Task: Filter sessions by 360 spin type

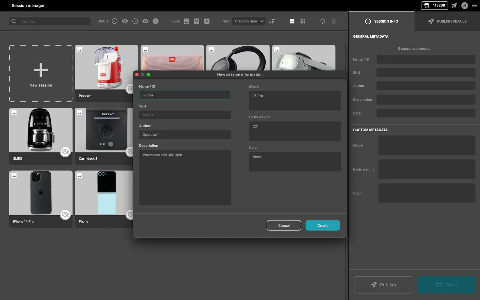Action: [196, 21]
